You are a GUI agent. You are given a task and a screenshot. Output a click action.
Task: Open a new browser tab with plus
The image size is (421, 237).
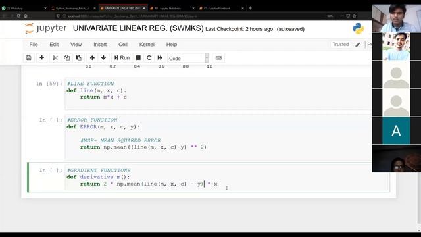coord(250,8)
